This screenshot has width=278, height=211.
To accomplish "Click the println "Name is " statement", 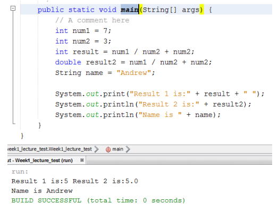I will coord(138,115).
